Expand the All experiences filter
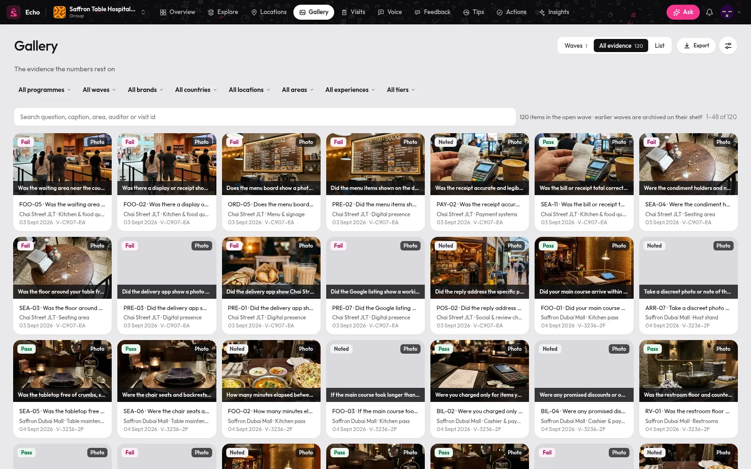Image resolution: width=751 pixels, height=469 pixels. click(x=350, y=90)
